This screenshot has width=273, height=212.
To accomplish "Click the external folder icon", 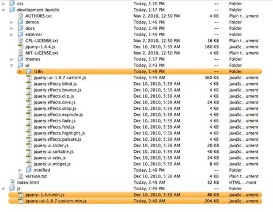I will click(x=20, y=34).
